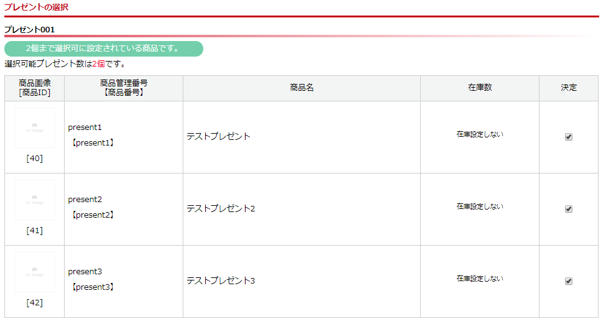Click the management number present1
The image size is (606, 324).
pyautogui.click(x=85, y=127)
